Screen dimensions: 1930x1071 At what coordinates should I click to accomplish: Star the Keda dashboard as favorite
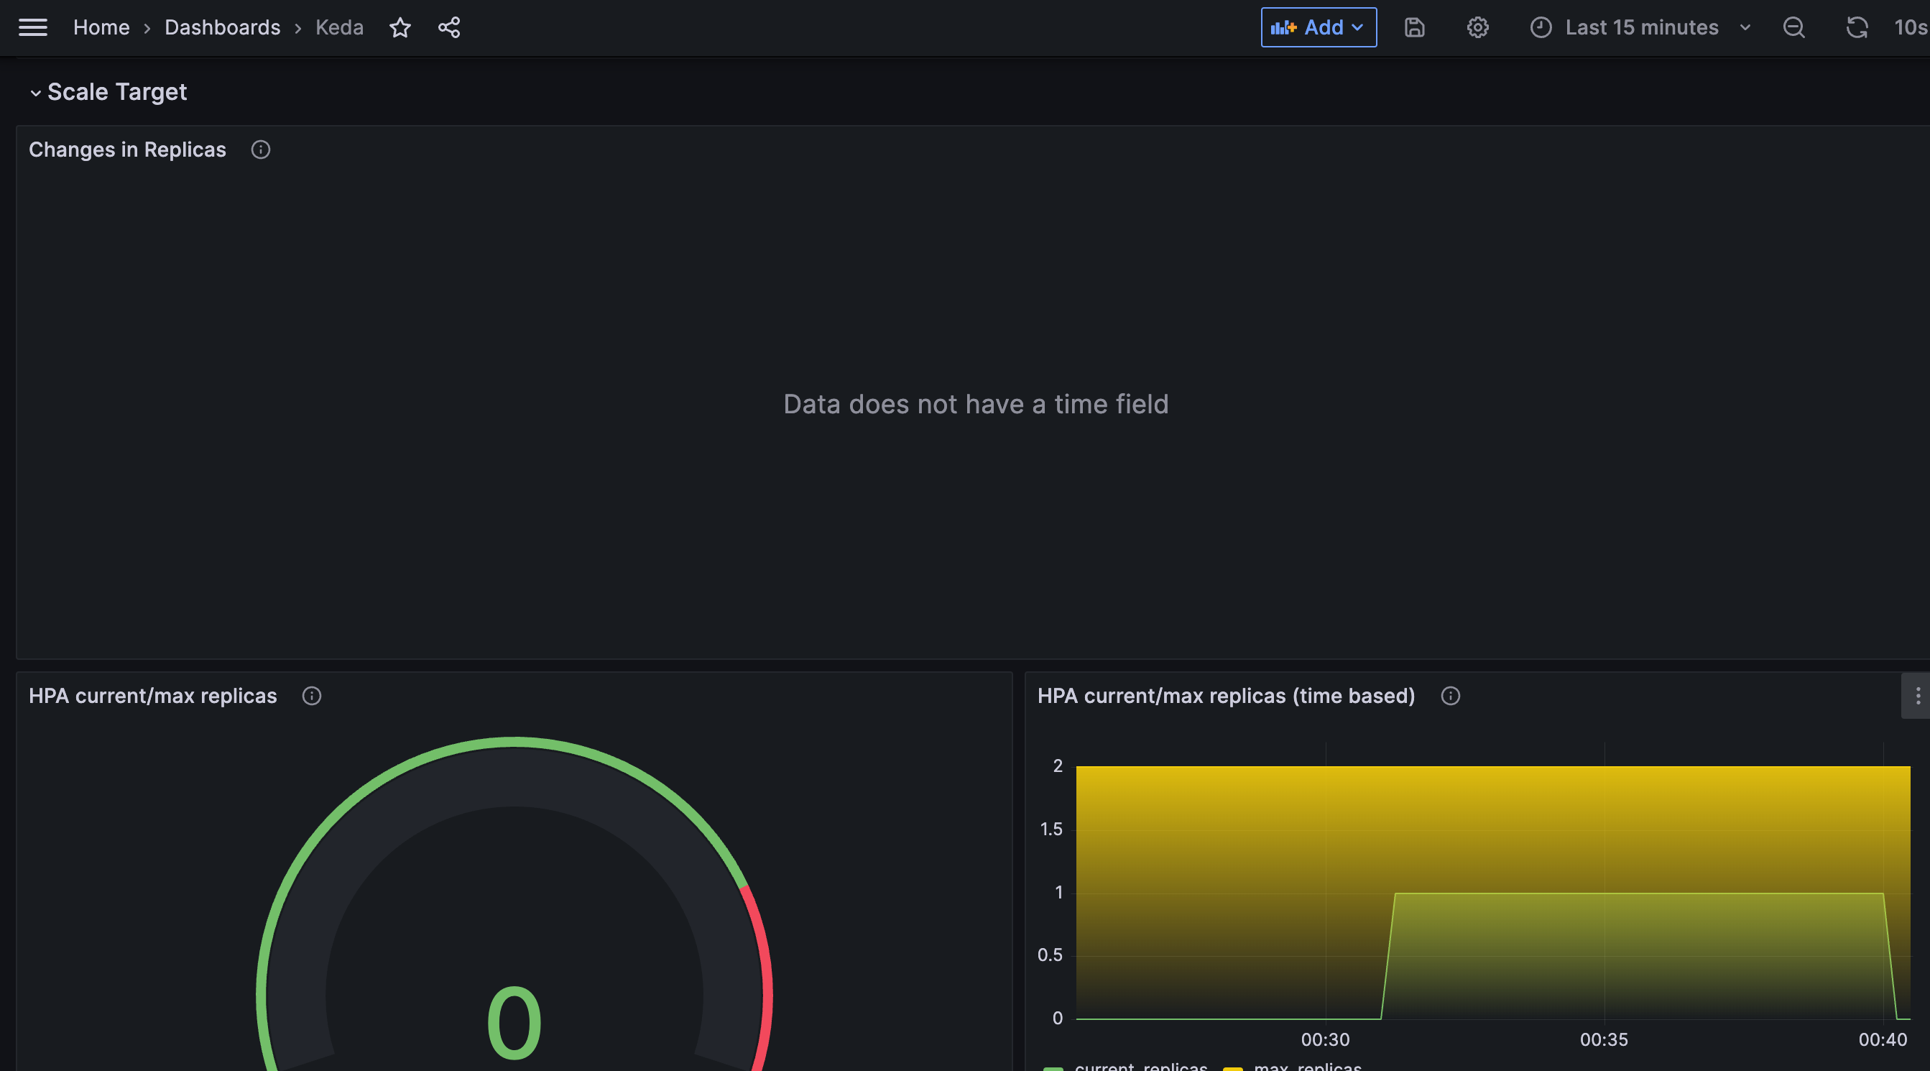click(400, 28)
